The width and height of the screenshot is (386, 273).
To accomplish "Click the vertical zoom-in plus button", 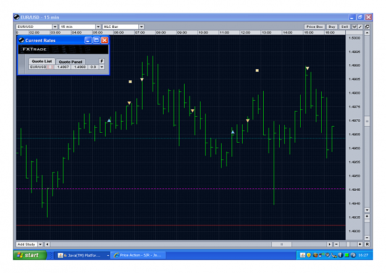I will pos(367,216).
